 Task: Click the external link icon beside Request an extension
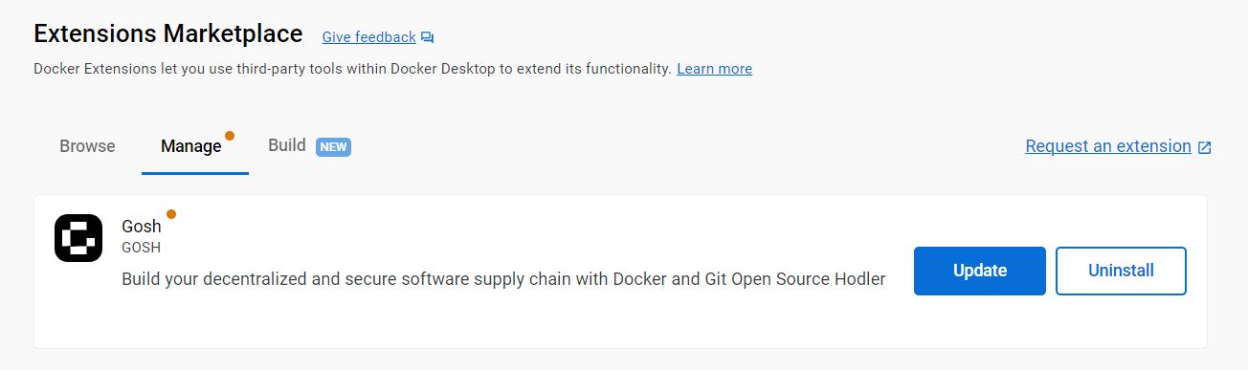pos(1205,147)
